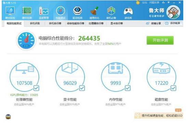189x127 pixels.
Task: Click the iGPU score text 33685
Action: (24, 95)
